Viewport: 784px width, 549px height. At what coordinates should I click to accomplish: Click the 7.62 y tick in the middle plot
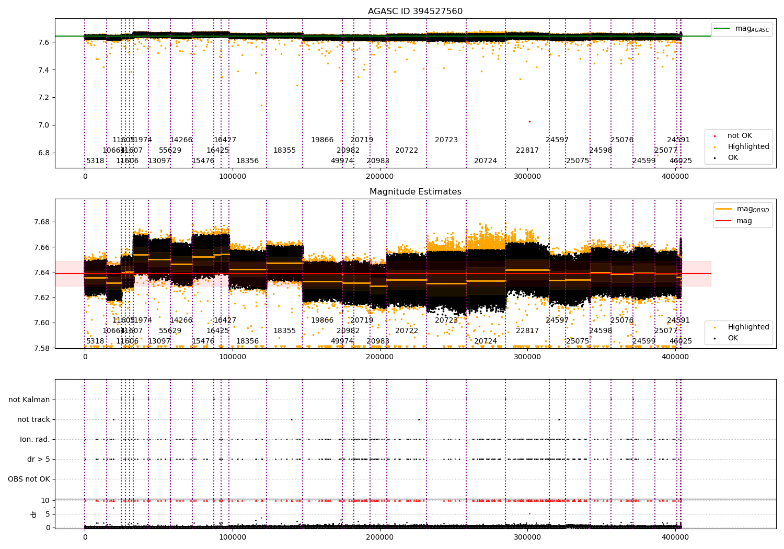click(x=42, y=298)
